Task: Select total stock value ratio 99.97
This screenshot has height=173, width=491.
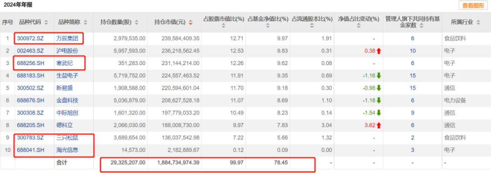Action: (237, 163)
